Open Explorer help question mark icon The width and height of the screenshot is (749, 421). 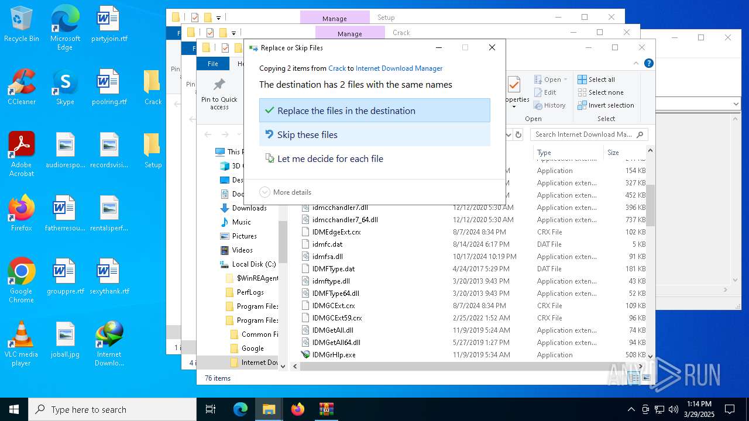coord(648,64)
